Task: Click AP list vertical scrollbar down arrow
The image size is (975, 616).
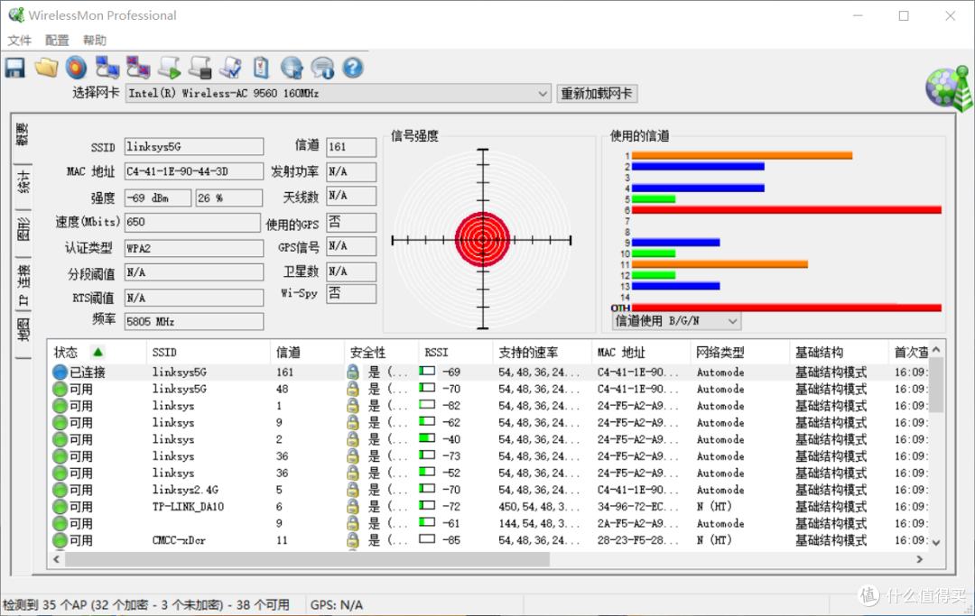Action: [936, 542]
